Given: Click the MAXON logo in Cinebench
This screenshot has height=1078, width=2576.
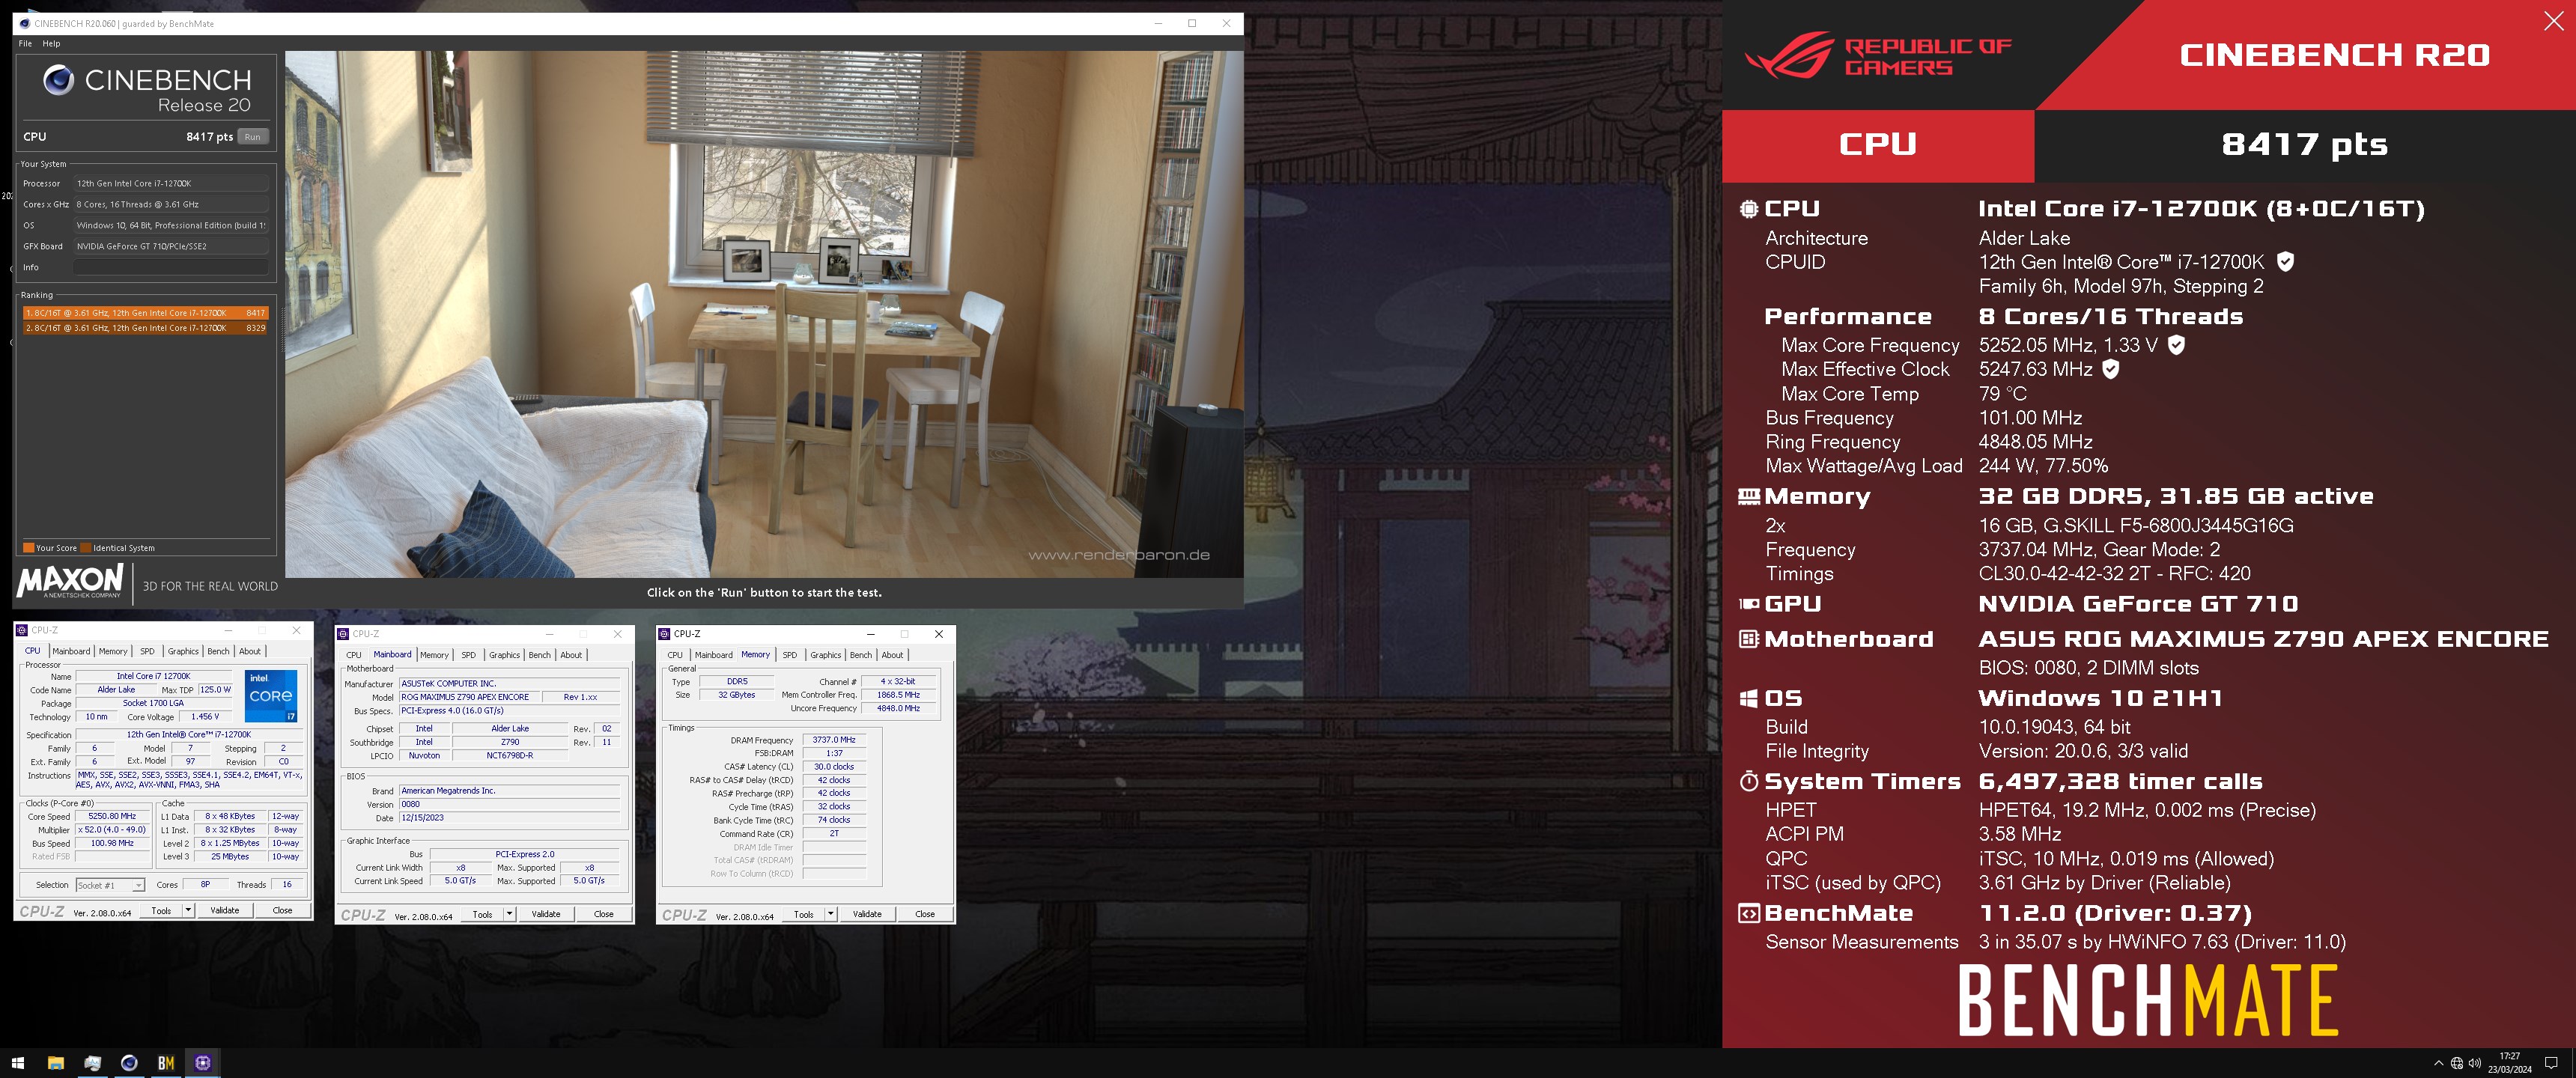Looking at the screenshot, I should [70, 581].
